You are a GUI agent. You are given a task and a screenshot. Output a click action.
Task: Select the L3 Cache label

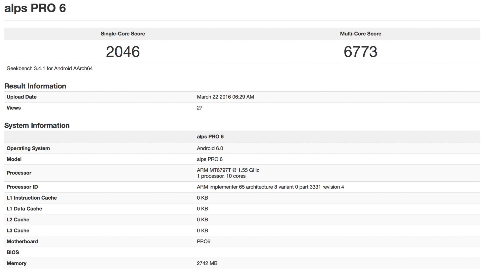tap(18, 230)
